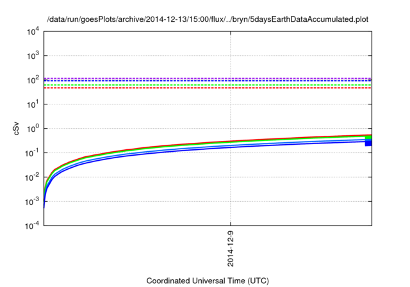The height and width of the screenshot is (287, 410).
Task: Click the x-axis label Coordinated Universal Time (UTC)
Action: [208, 281]
